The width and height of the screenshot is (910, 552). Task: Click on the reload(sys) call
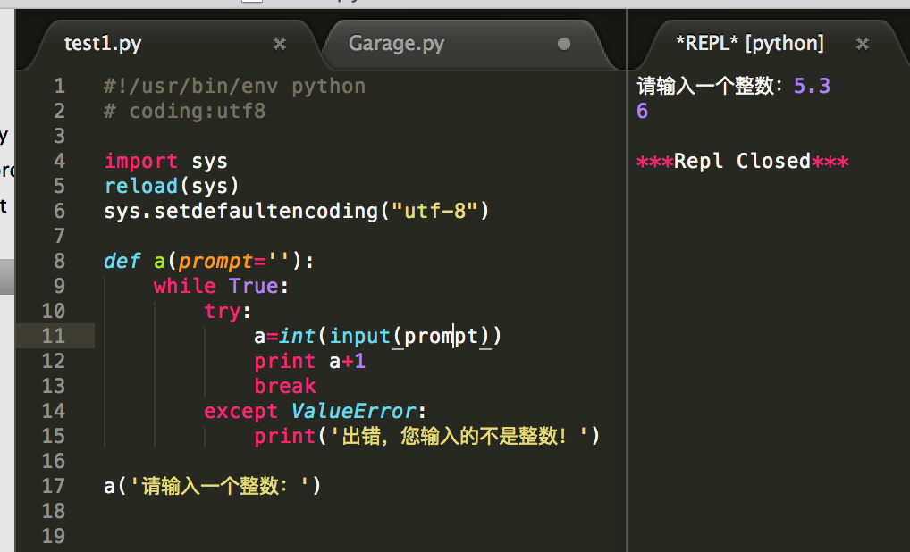point(172,186)
